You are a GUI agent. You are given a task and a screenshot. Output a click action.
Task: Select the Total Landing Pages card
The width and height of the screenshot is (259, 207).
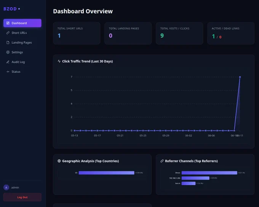tap(128, 33)
